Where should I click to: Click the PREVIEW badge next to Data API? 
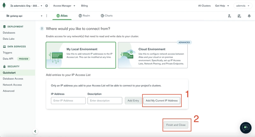pos(24,59)
